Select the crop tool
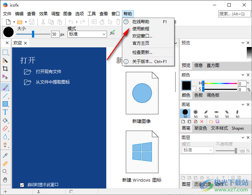The image size is (252, 195). point(5,69)
